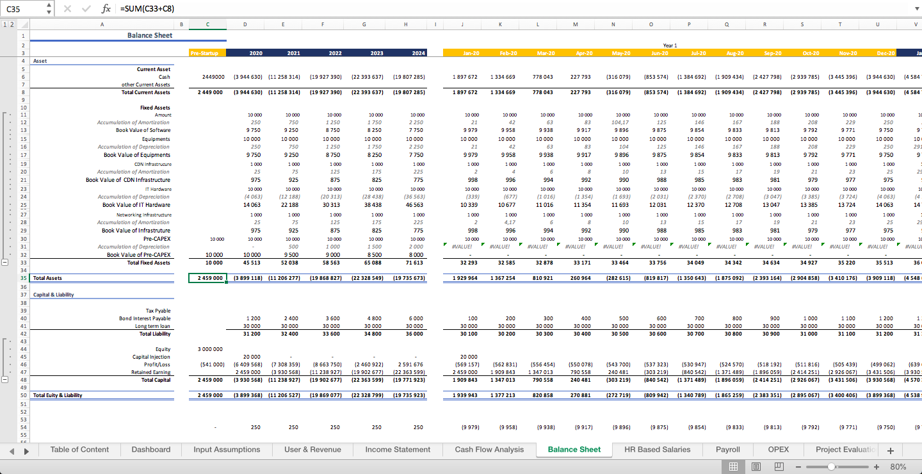Zoom out with the minus icon
This screenshot has height=474, width=922.
[800, 466]
